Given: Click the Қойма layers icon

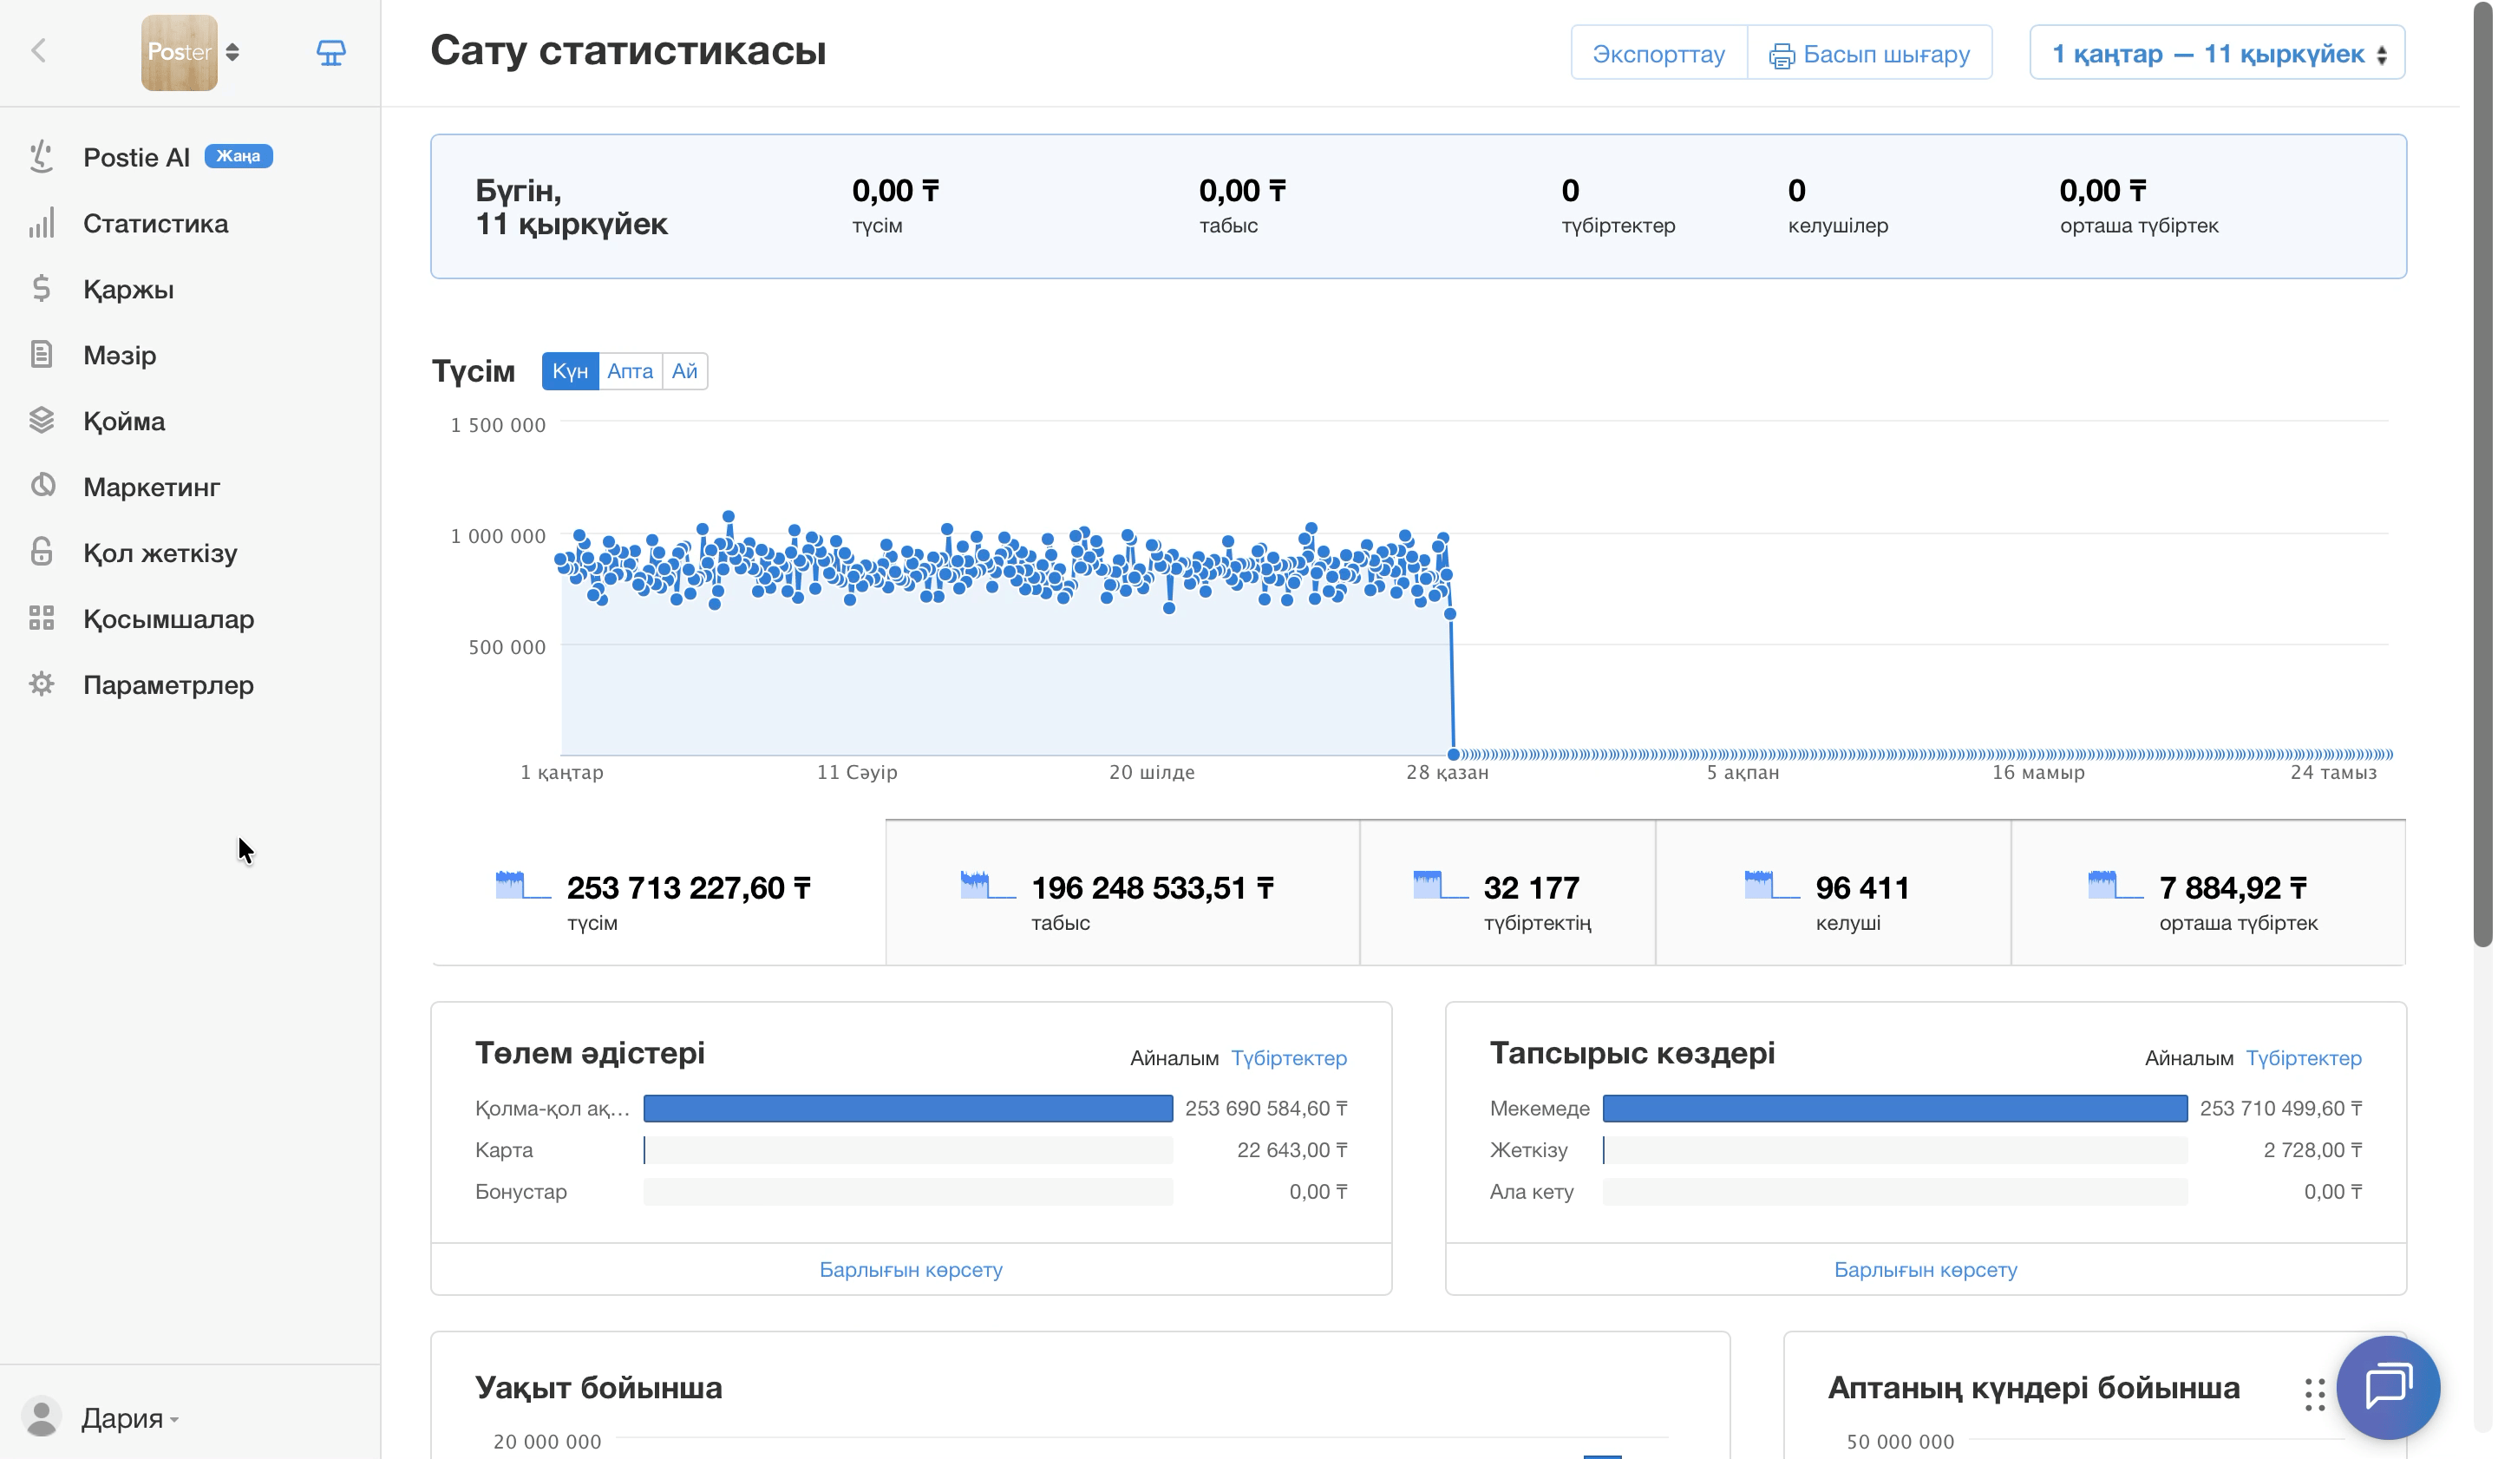Looking at the screenshot, I should tap(42, 420).
